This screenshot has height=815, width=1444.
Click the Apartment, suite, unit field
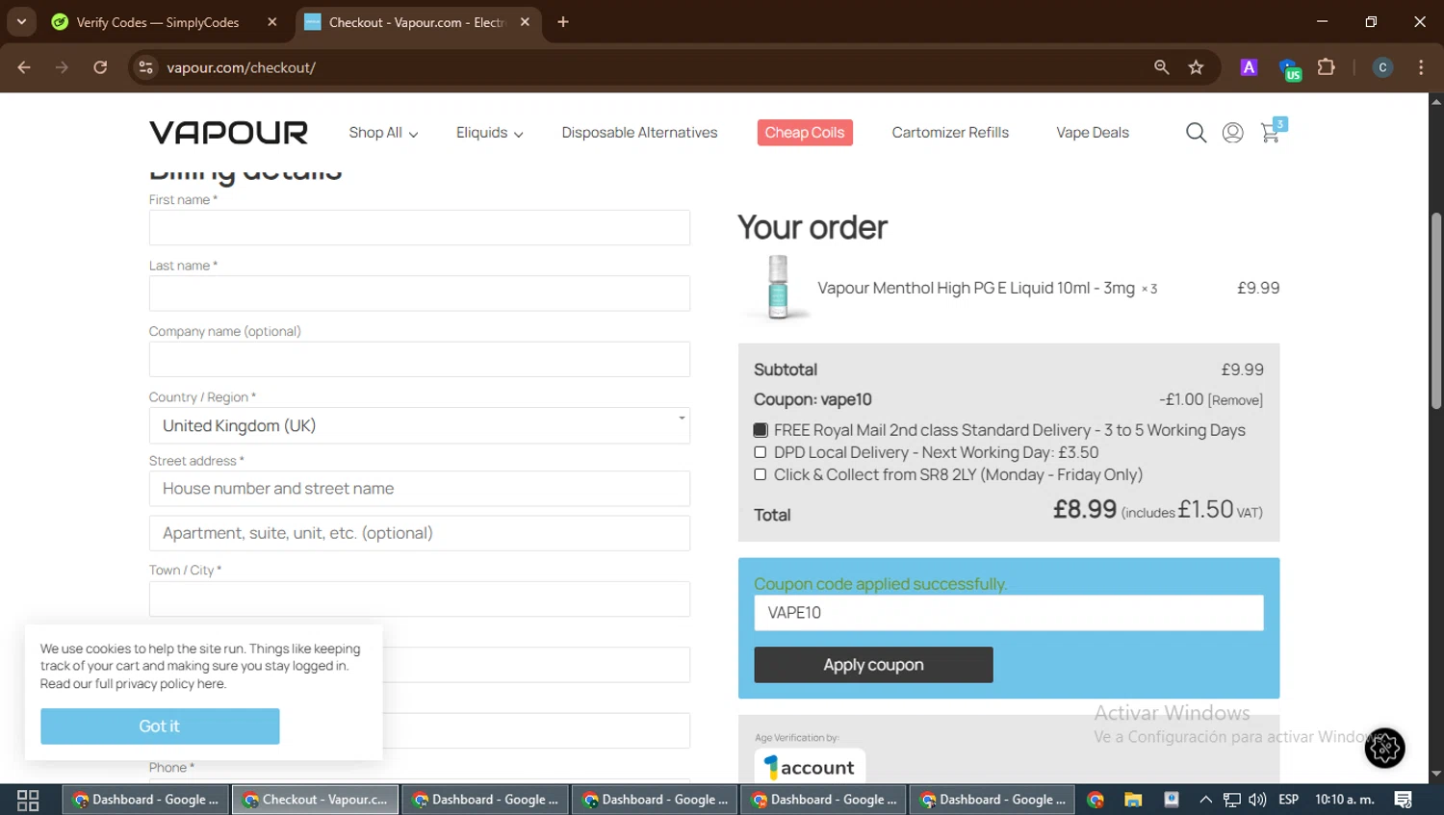click(420, 533)
